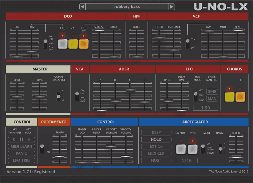Adjust the master TUNE slider
The width and height of the screenshot is (253, 183).
coord(40,96)
